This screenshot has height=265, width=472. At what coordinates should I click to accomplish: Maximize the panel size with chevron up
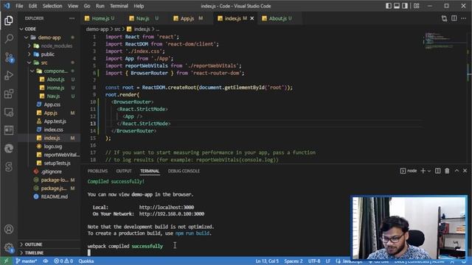(x=457, y=170)
